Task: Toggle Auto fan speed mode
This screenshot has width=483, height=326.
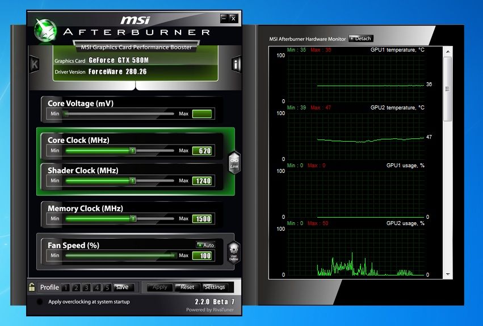Action: click(205, 245)
